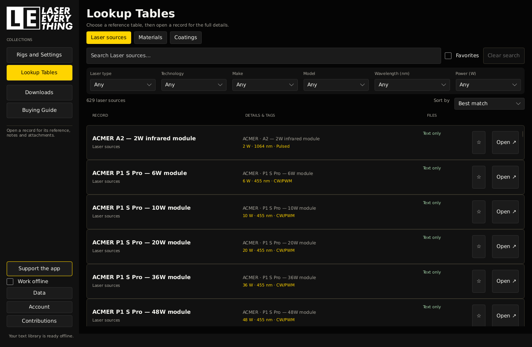The image size is (532, 347).
Task: Switch to the Coatings tab
Action: coord(185,38)
